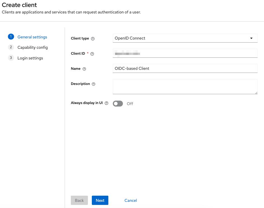The width and height of the screenshot is (264, 208).
Task: Click the help icon next to Name
Action: (84, 69)
